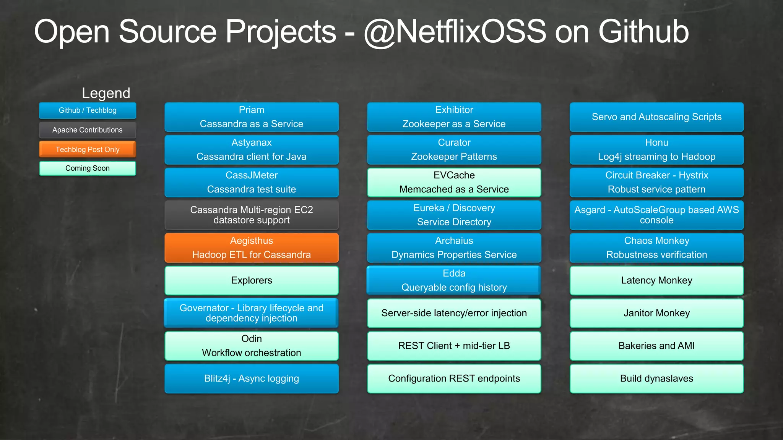This screenshot has height=440, width=783.
Task: Click the Priam Cassandra as a Service box
Action: 252,117
